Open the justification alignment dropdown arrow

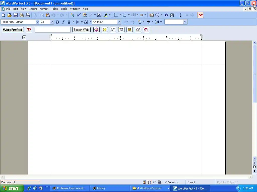coord(82,22)
